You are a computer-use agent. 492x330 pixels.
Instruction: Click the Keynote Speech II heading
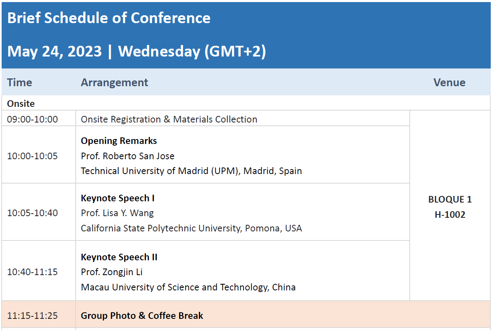tap(119, 257)
